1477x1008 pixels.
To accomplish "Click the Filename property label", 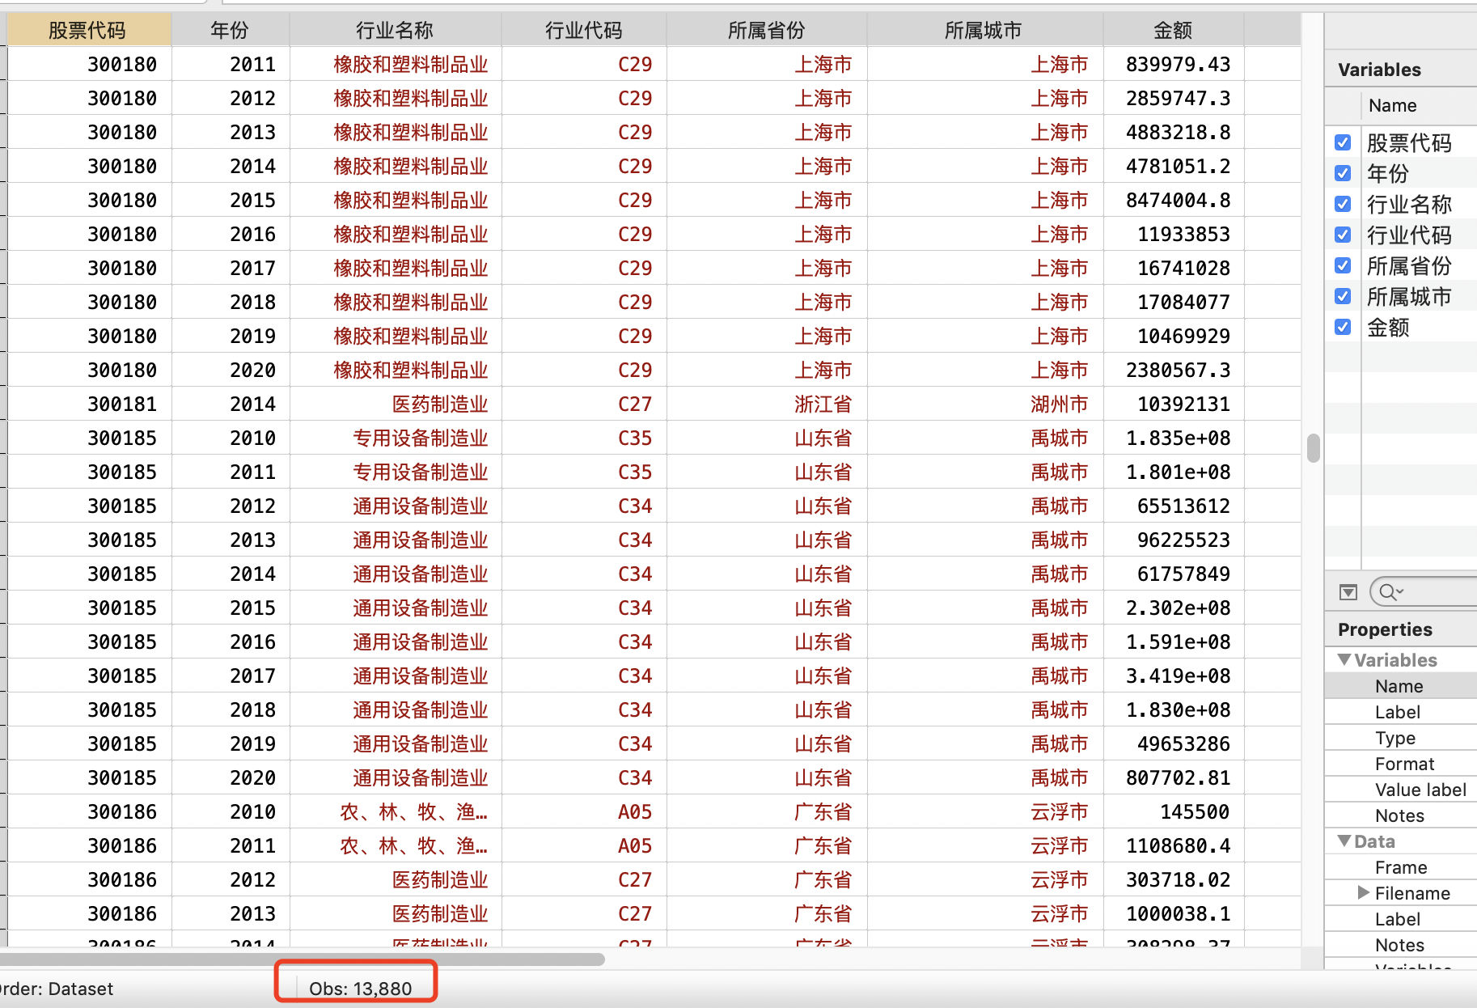I will click(1412, 893).
